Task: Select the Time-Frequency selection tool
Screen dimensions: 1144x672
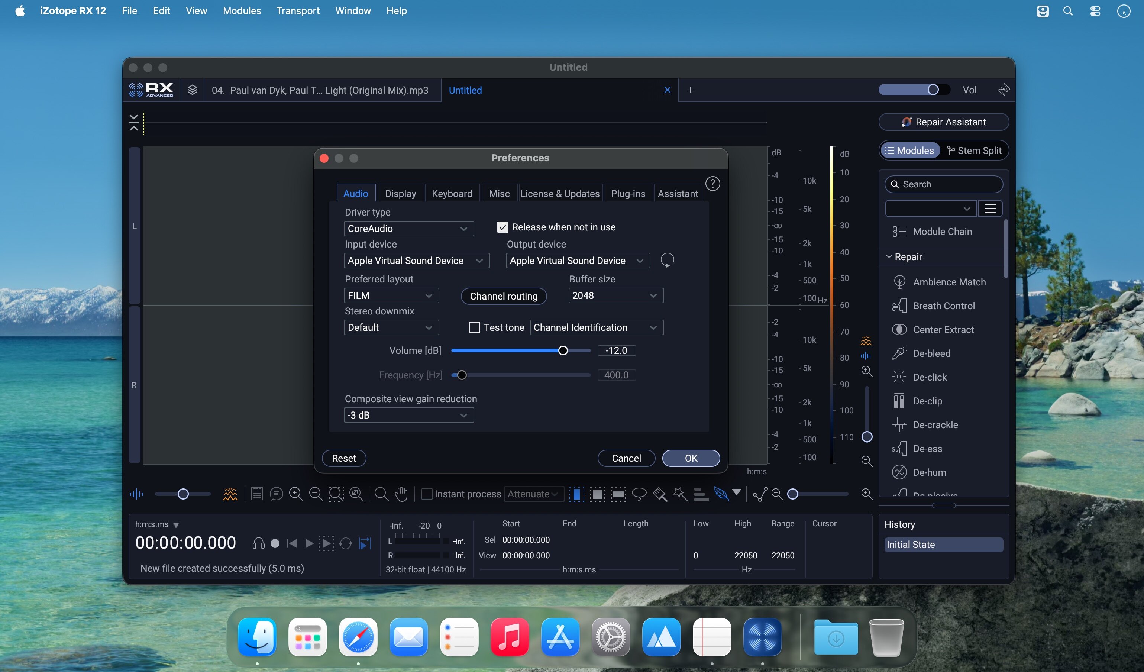Action: 597,494
